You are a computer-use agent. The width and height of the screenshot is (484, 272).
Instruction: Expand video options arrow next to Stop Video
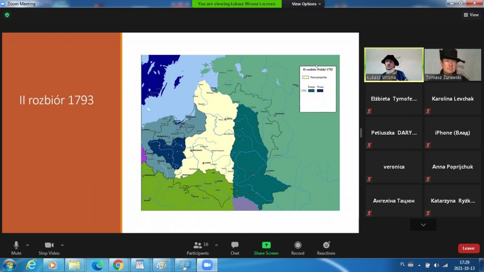pos(62,245)
